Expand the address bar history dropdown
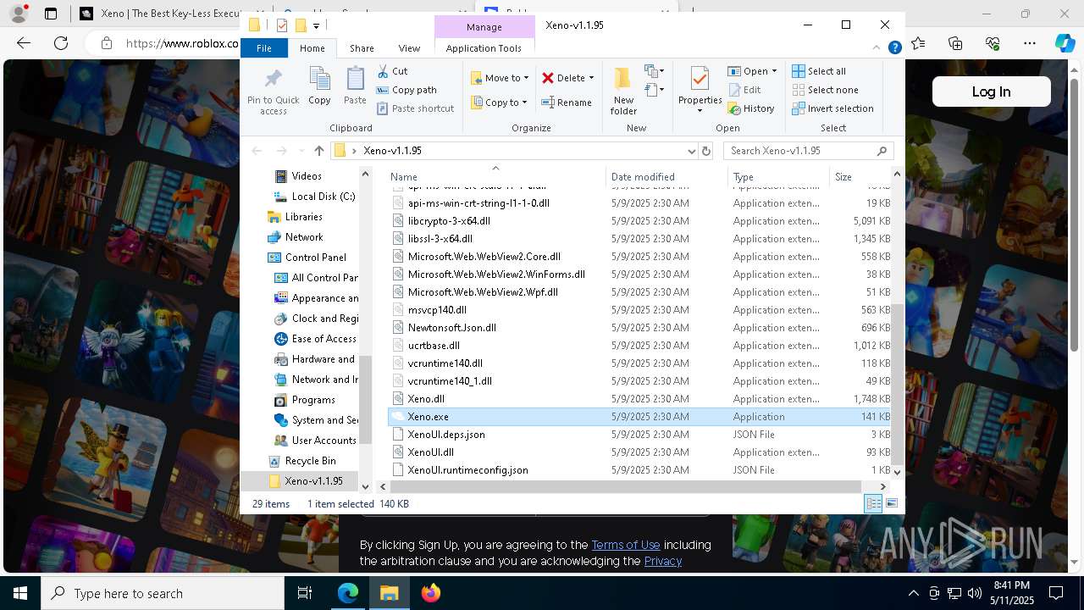 [x=692, y=151]
